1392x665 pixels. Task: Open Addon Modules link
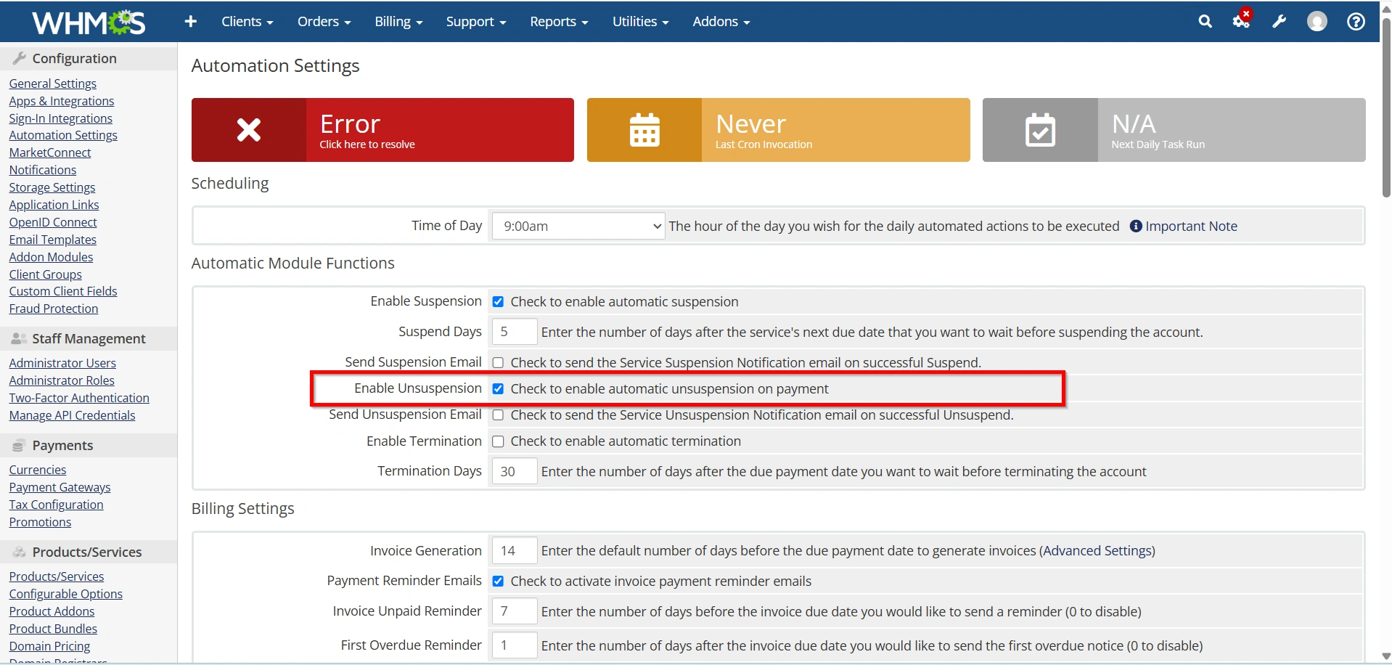pyautogui.click(x=51, y=257)
